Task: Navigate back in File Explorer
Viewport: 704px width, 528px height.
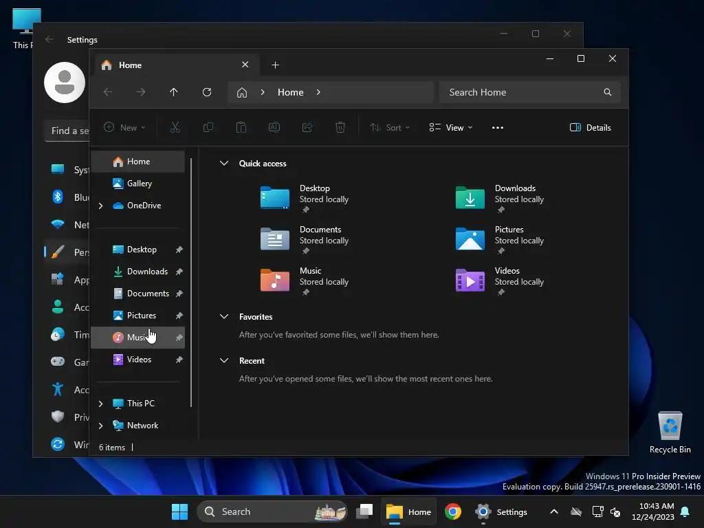Action: pos(108,92)
